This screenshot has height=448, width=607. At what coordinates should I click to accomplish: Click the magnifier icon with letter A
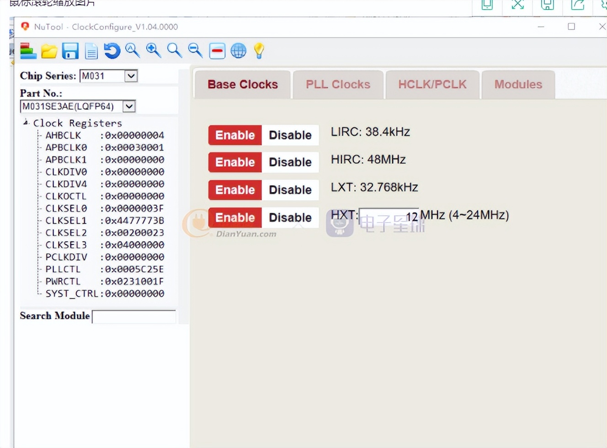point(133,50)
